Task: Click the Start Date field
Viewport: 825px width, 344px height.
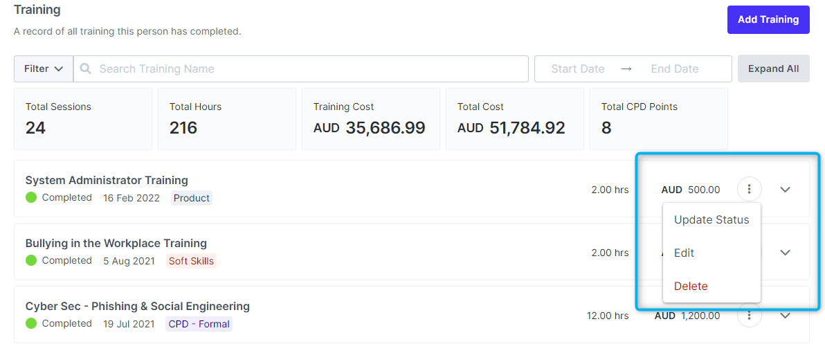Action: pyautogui.click(x=577, y=69)
